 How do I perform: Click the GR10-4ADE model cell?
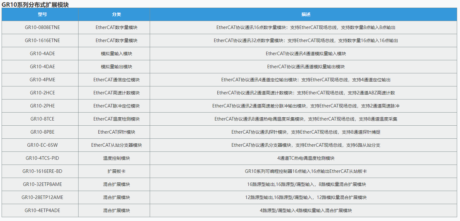pos(42,54)
